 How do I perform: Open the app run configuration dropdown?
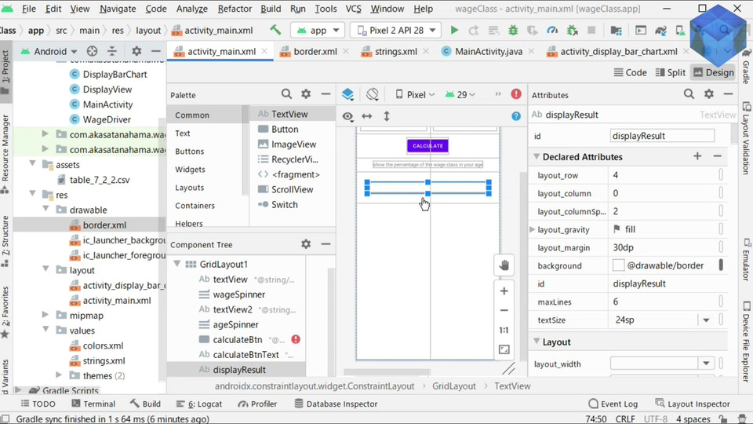pyautogui.click(x=318, y=31)
